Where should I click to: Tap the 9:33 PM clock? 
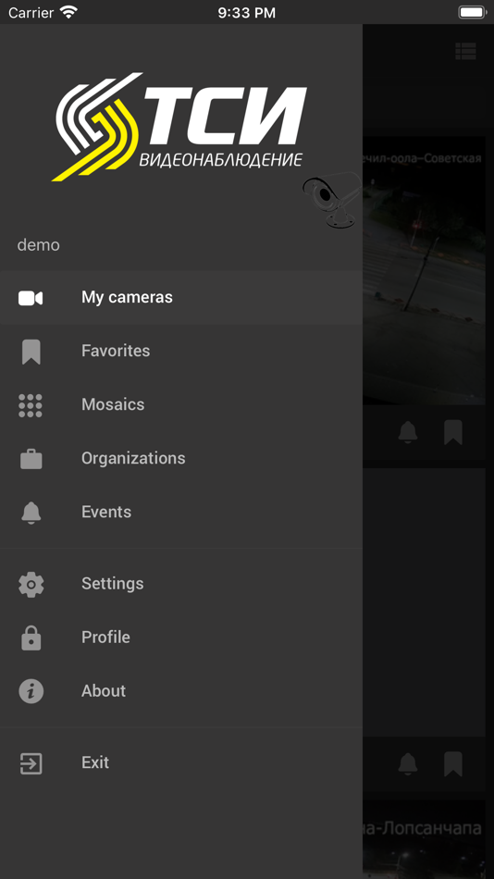(247, 13)
